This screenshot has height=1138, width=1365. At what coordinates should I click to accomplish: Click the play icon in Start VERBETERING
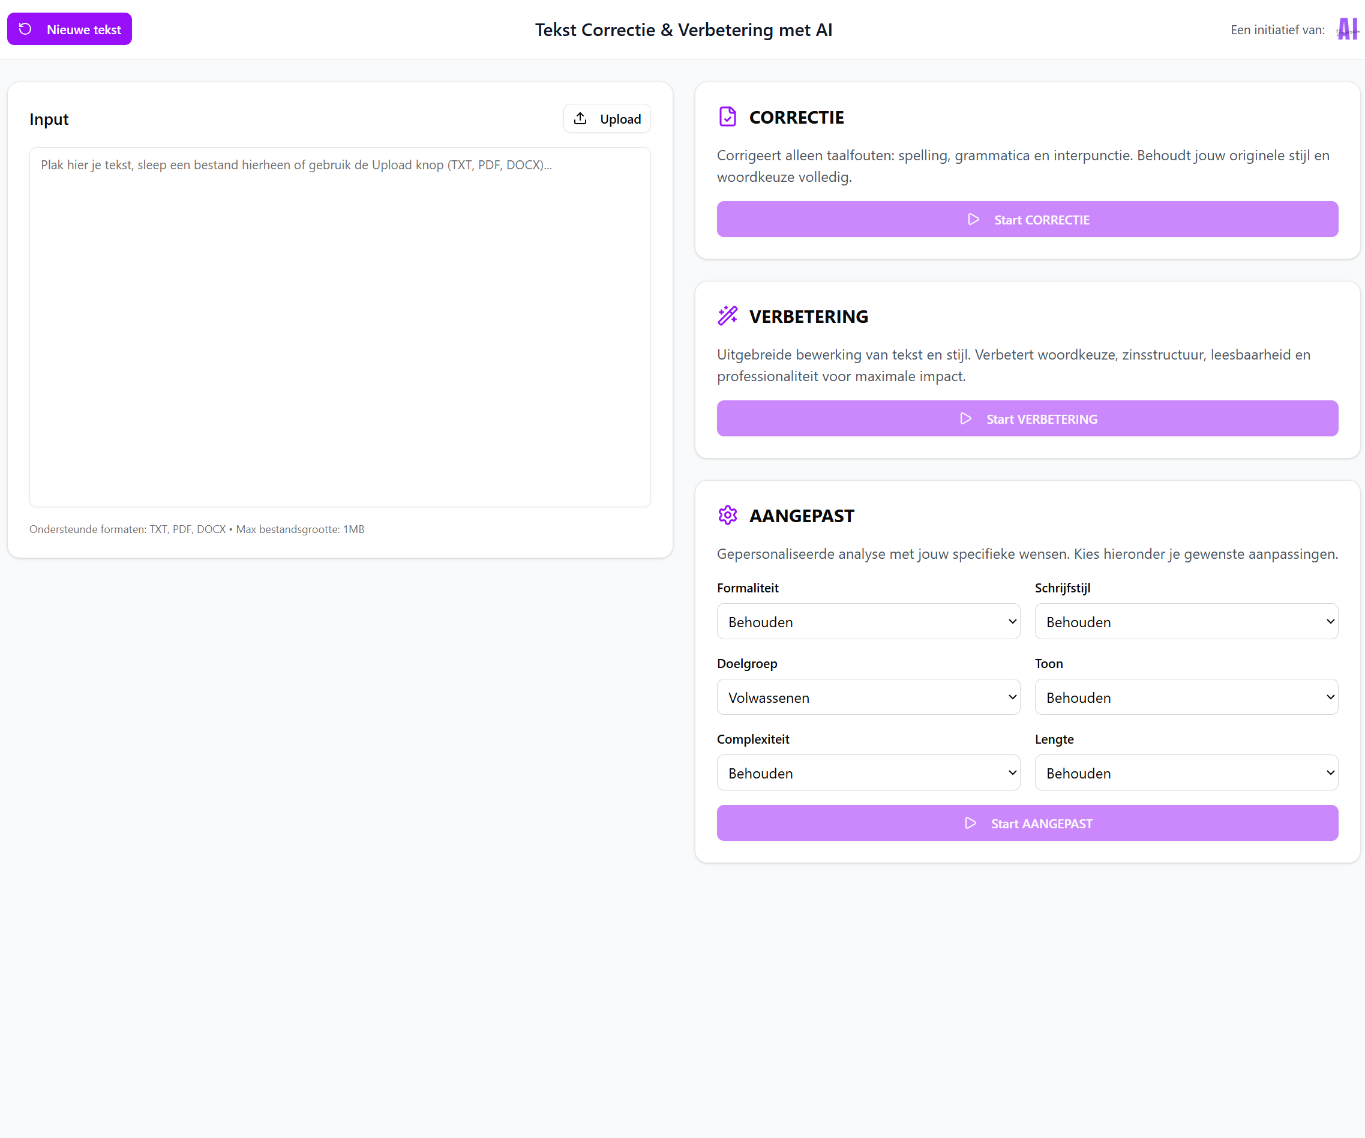click(x=965, y=419)
